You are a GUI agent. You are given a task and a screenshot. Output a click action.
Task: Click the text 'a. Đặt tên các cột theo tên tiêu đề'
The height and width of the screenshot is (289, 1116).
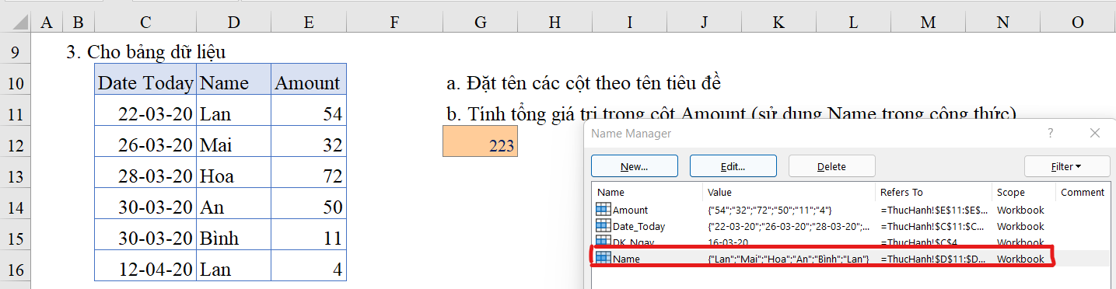(x=585, y=83)
